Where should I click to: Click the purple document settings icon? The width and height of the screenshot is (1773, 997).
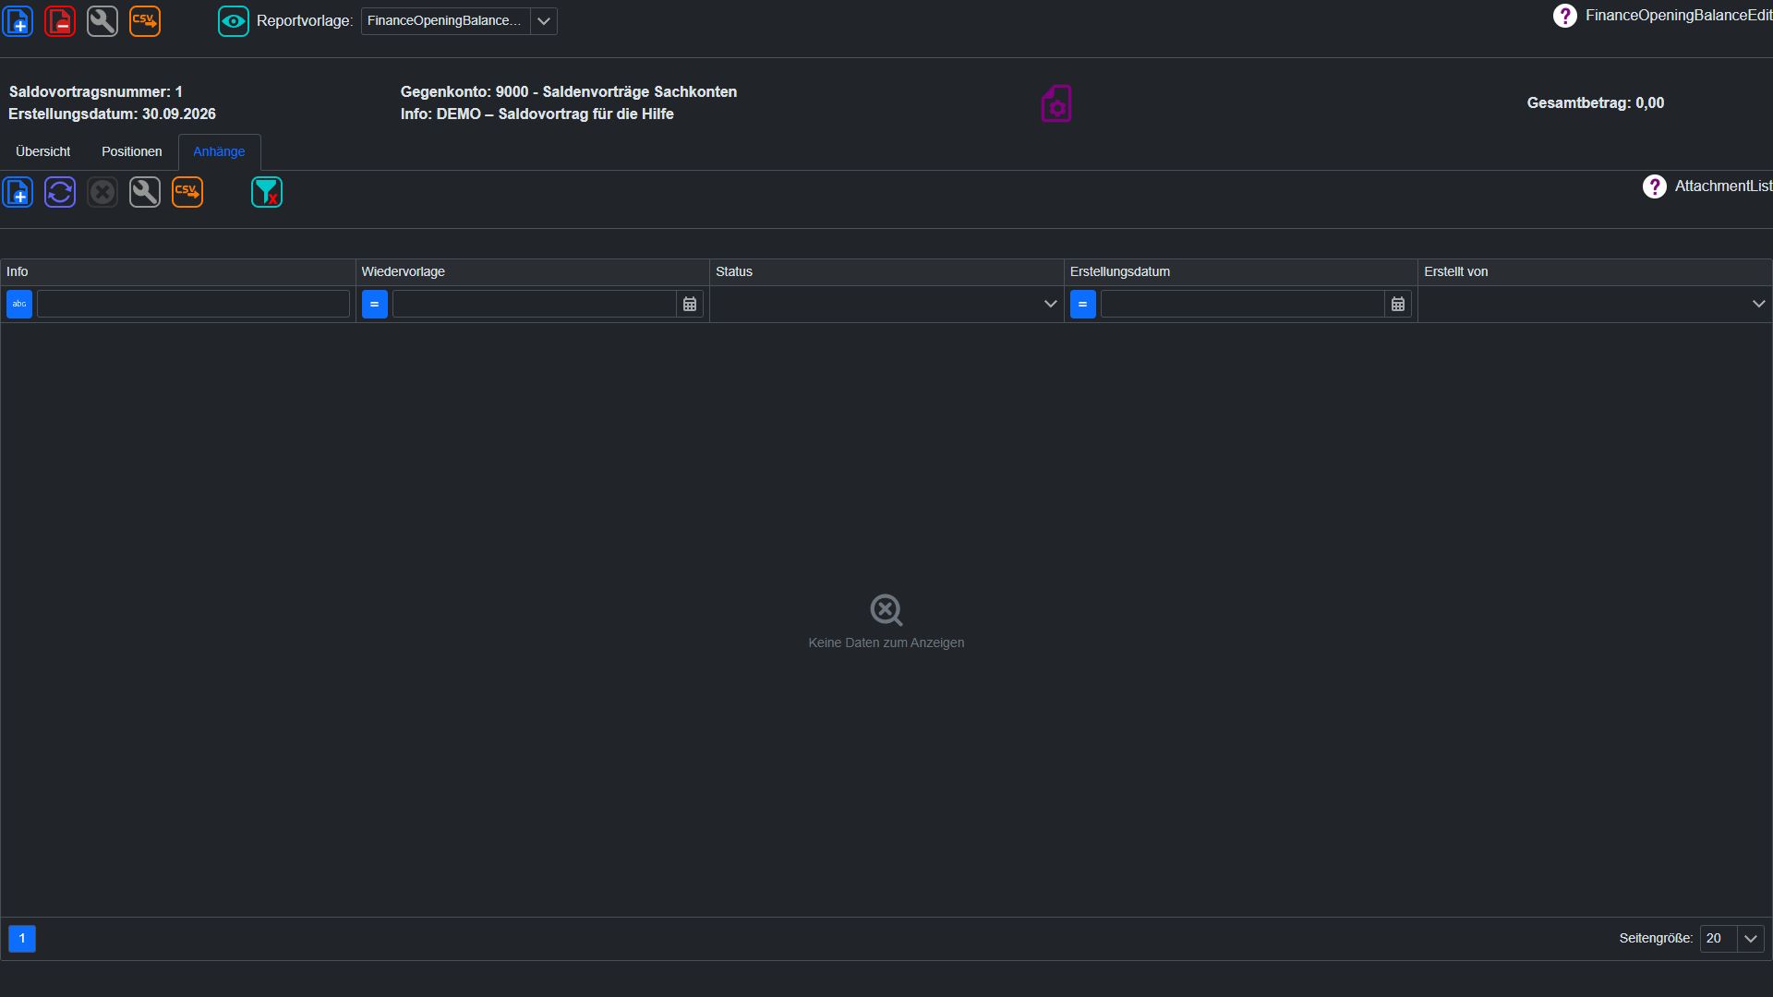pyautogui.click(x=1056, y=103)
